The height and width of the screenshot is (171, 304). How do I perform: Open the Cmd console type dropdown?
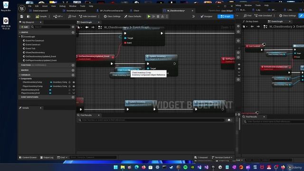point(62,157)
